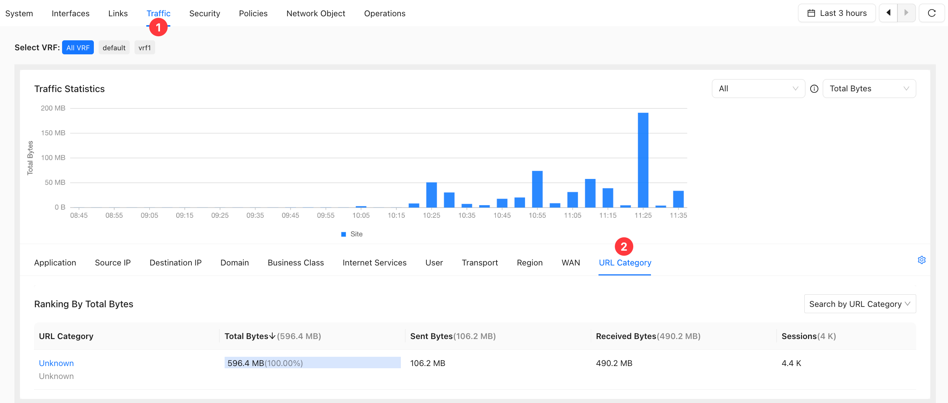The width and height of the screenshot is (948, 403).
Task: Click the chart bar at 10:55
Action: pyautogui.click(x=537, y=189)
